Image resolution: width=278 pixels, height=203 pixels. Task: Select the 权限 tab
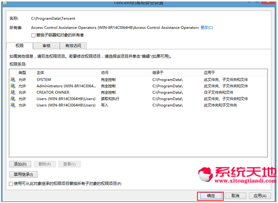click(19, 46)
